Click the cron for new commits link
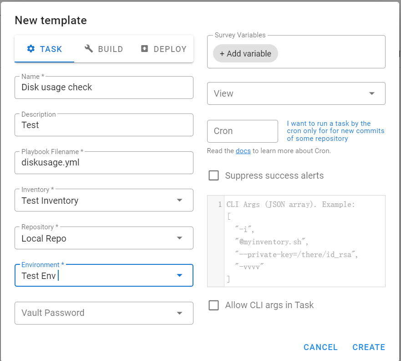Screen dimensions: 401x361 (335, 131)
